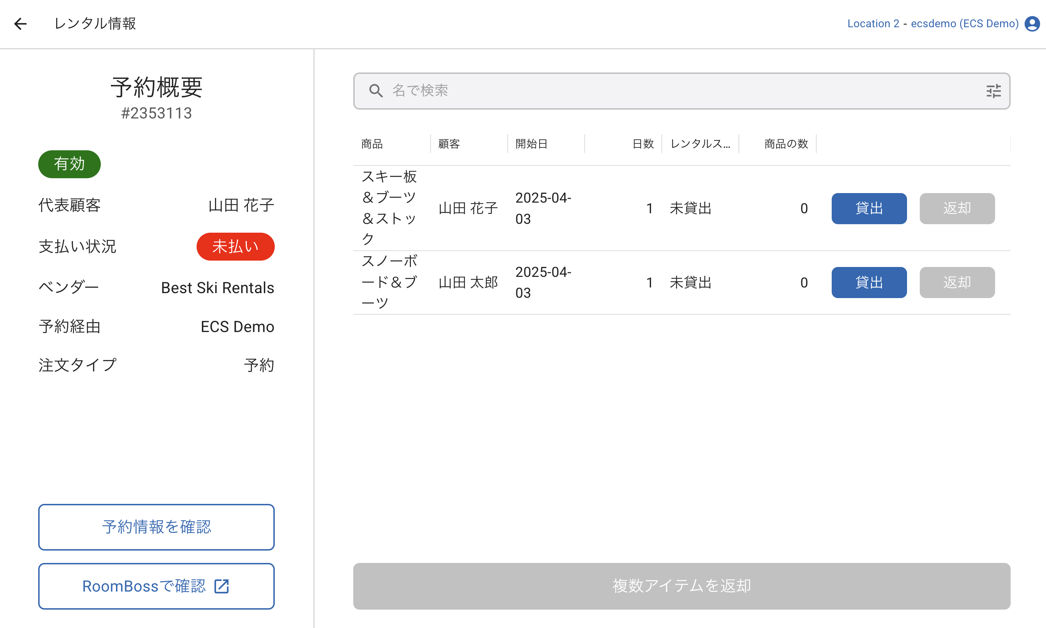Click 予約情報を確認 button
1046x628 pixels.
[156, 527]
